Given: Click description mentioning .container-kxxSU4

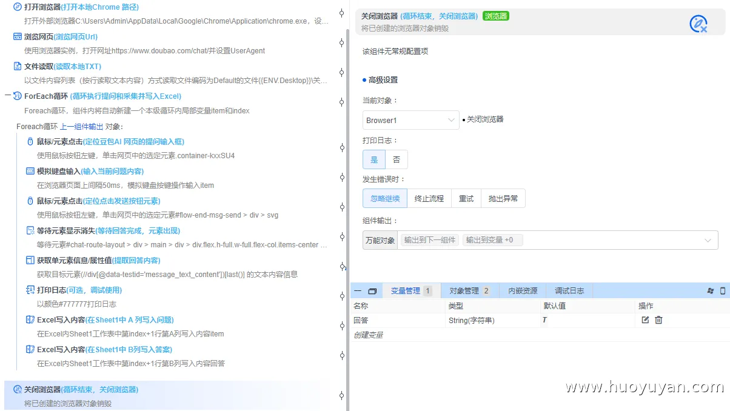Looking at the screenshot, I should (x=136, y=155).
